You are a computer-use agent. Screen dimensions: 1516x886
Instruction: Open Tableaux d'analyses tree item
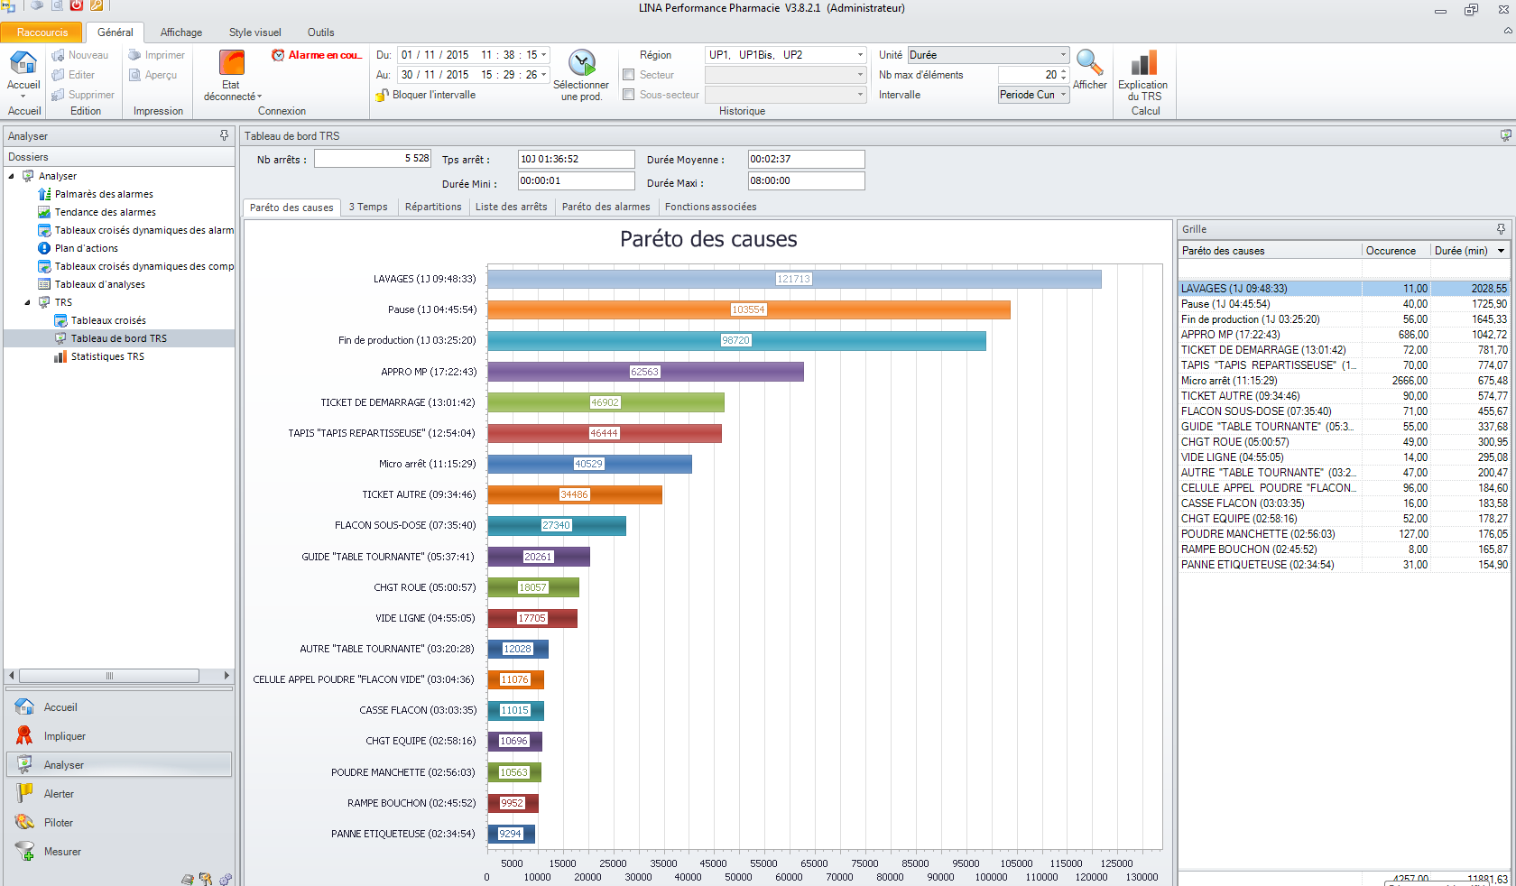pyautogui.click(x=99, y=284)
